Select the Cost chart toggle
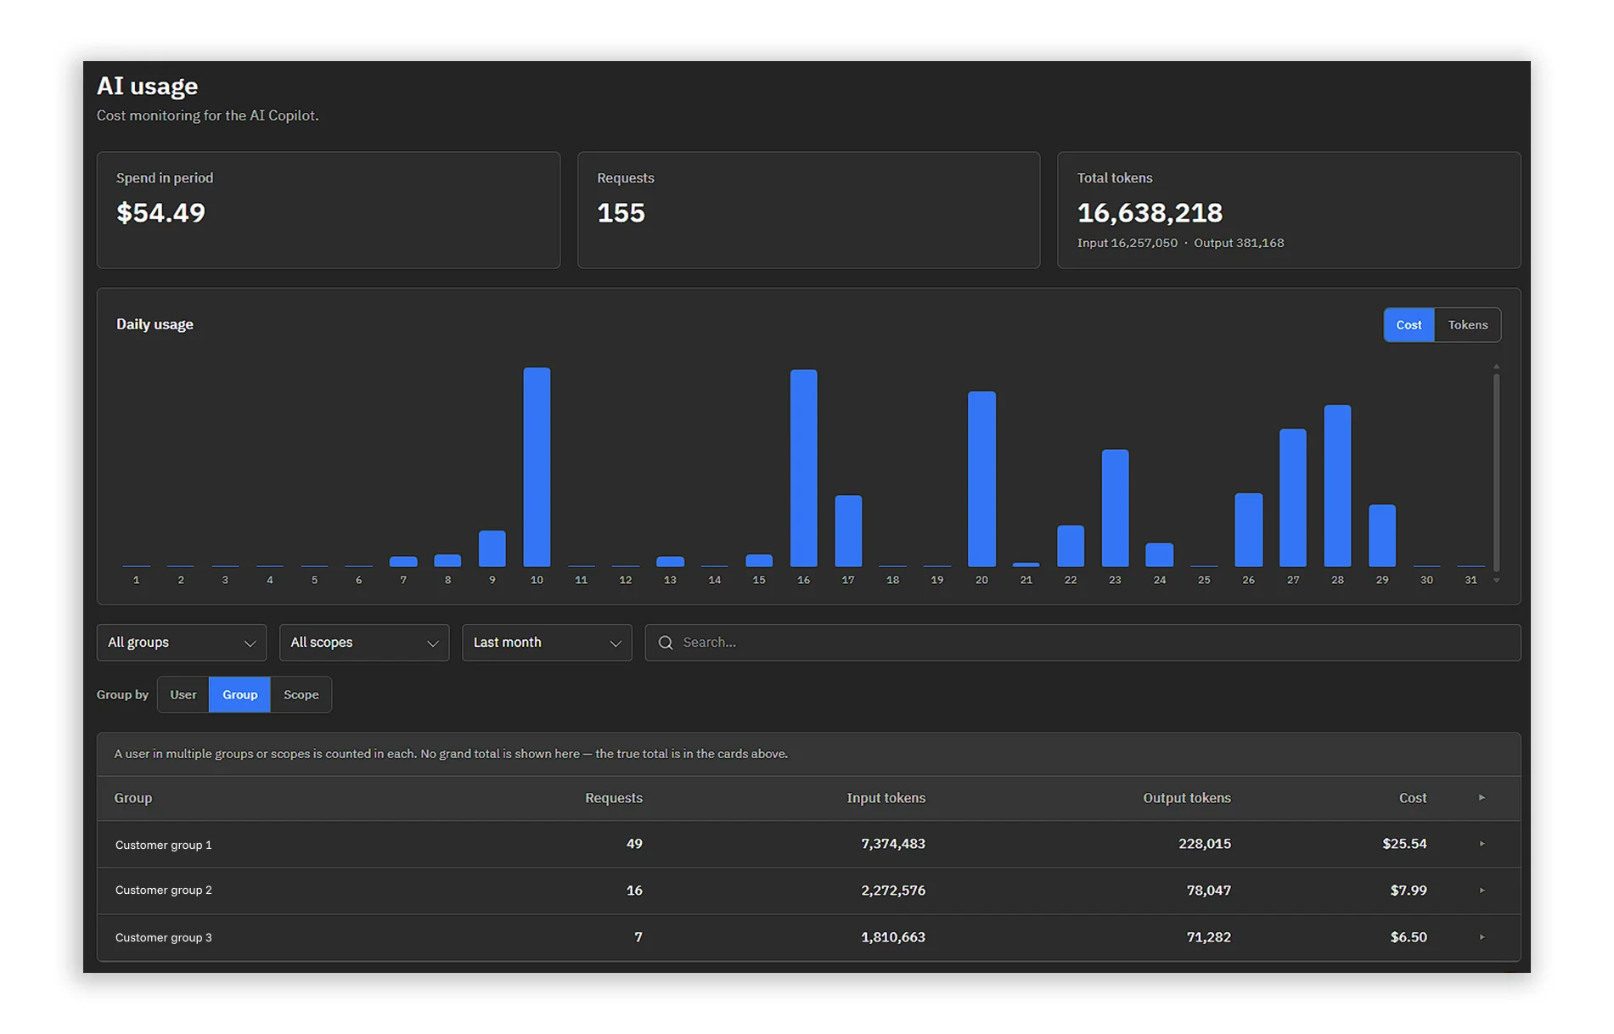The width and height of the screenshot is (1614, 1034). tap(1409, 325)
